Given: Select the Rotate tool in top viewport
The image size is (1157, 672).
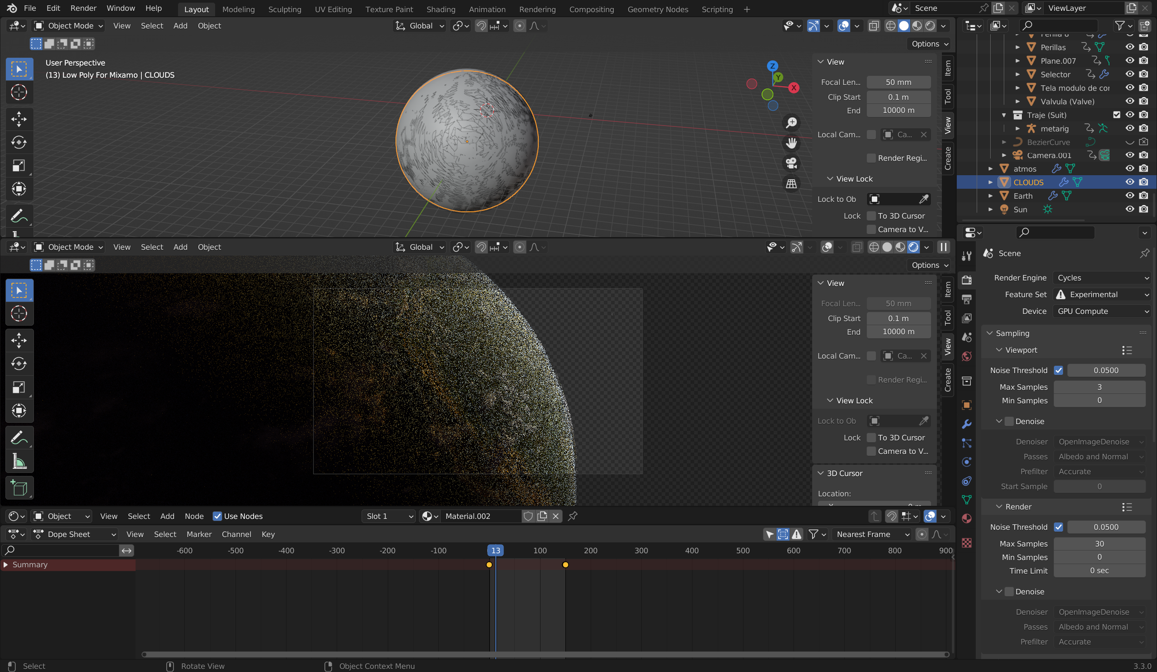Looking at the screenshot, I should point(19,142).
